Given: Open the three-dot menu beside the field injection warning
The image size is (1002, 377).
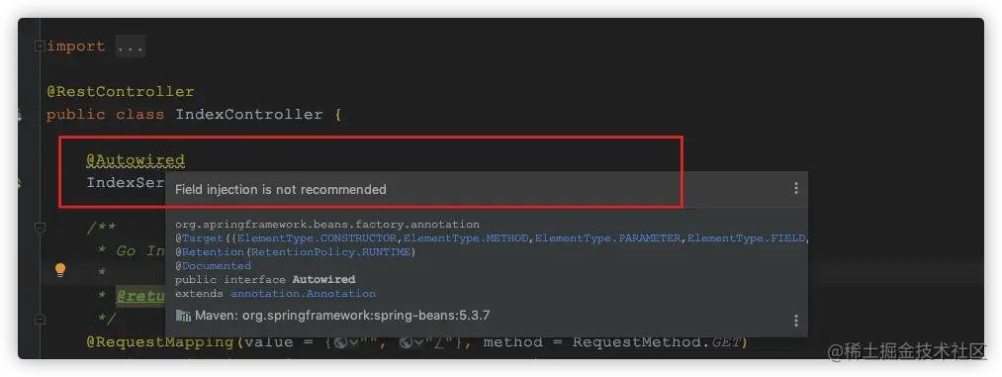Looking at the screenshot, I should point(795,188).
